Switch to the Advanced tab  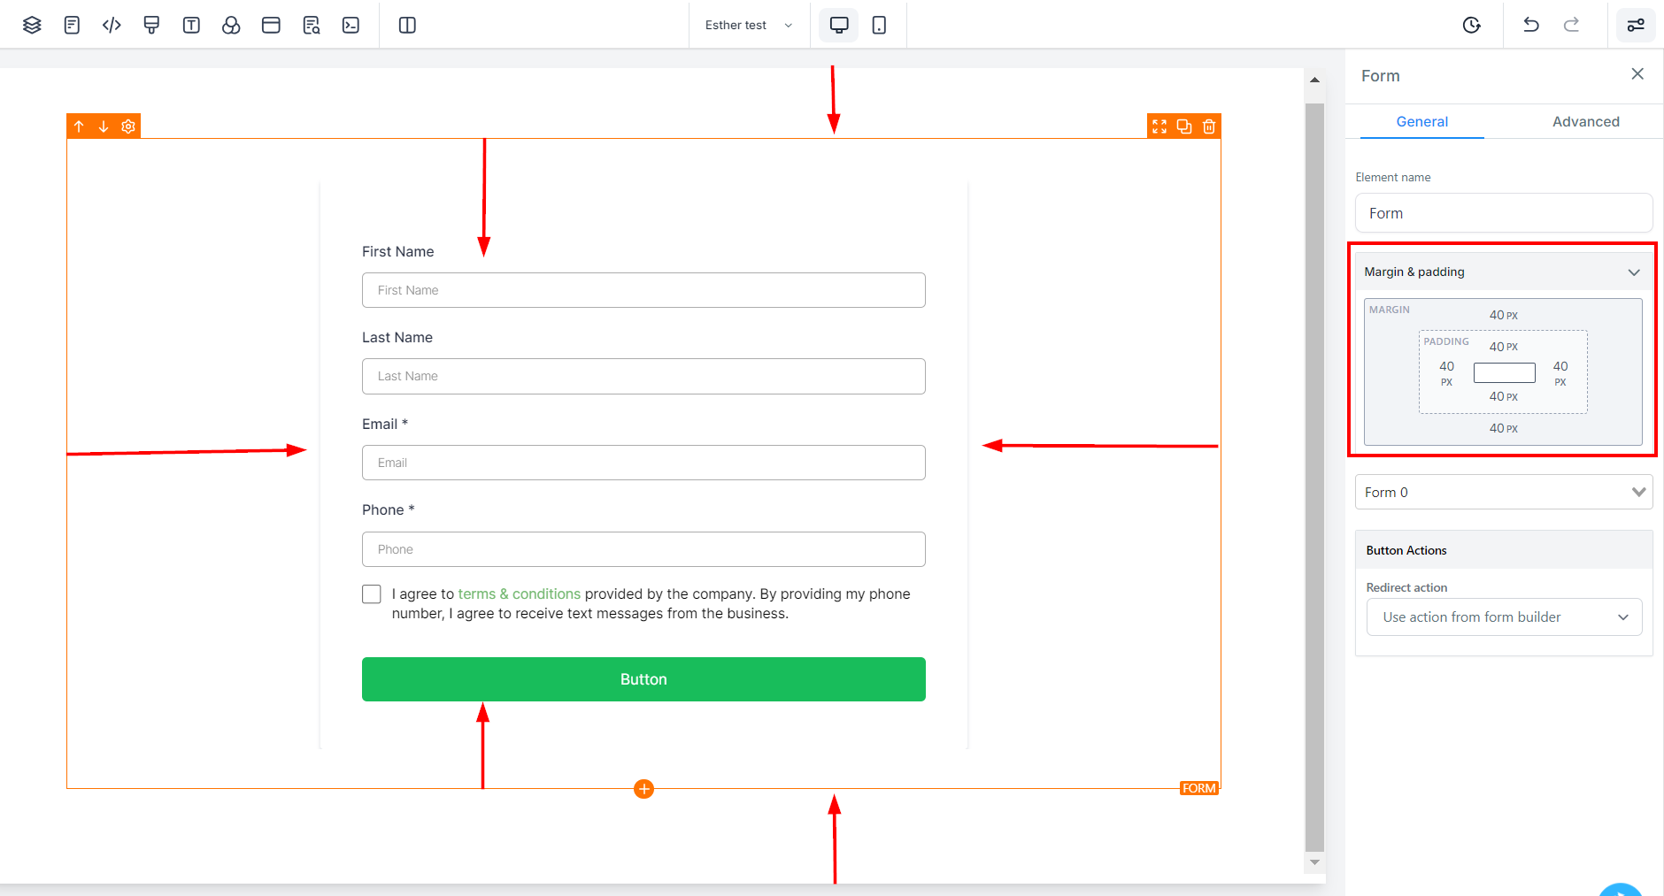click(x=1585, y=122)
